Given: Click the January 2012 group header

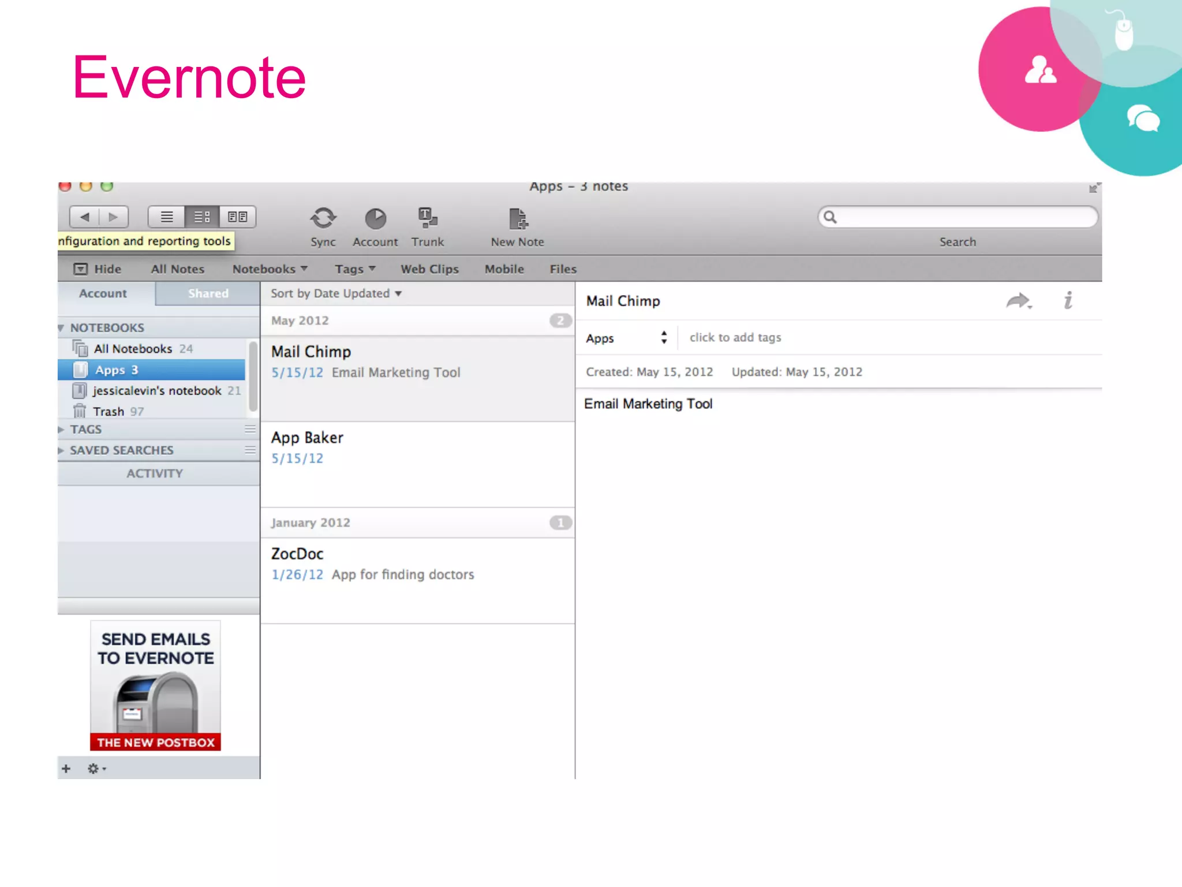Looking at the screenshot, I should click(x=417, y=523).
